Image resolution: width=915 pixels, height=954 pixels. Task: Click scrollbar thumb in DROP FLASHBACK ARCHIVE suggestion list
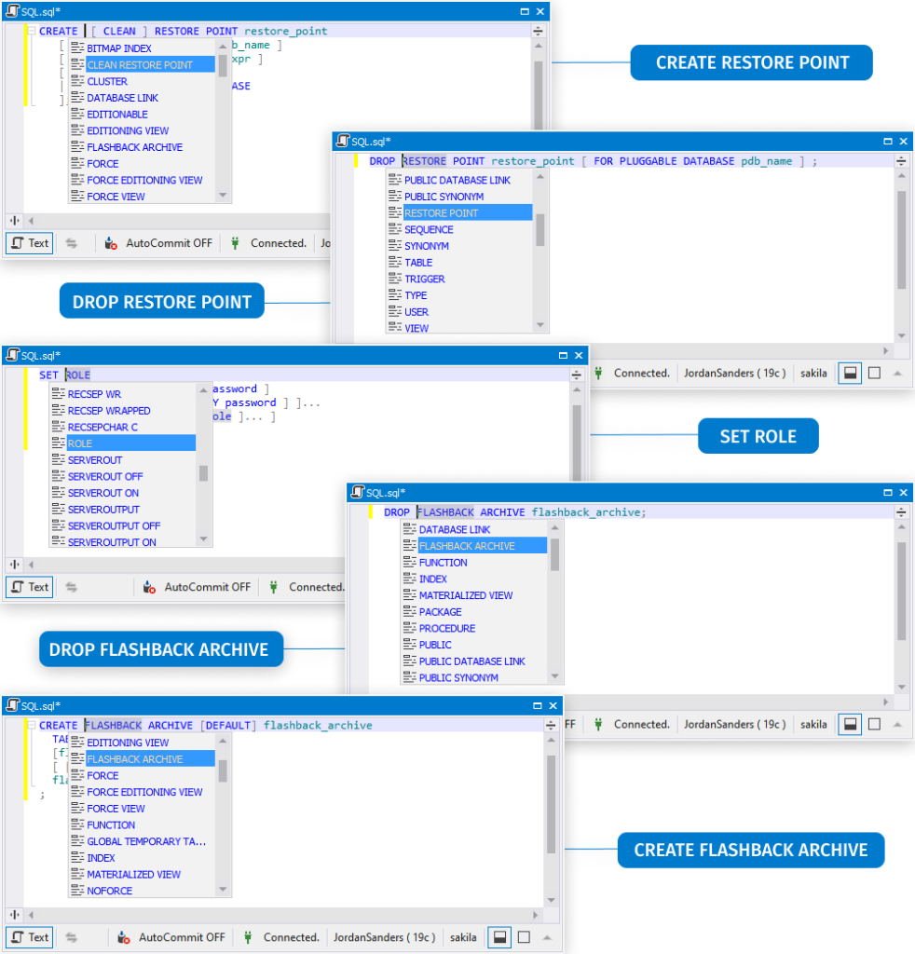pos(554,554)
